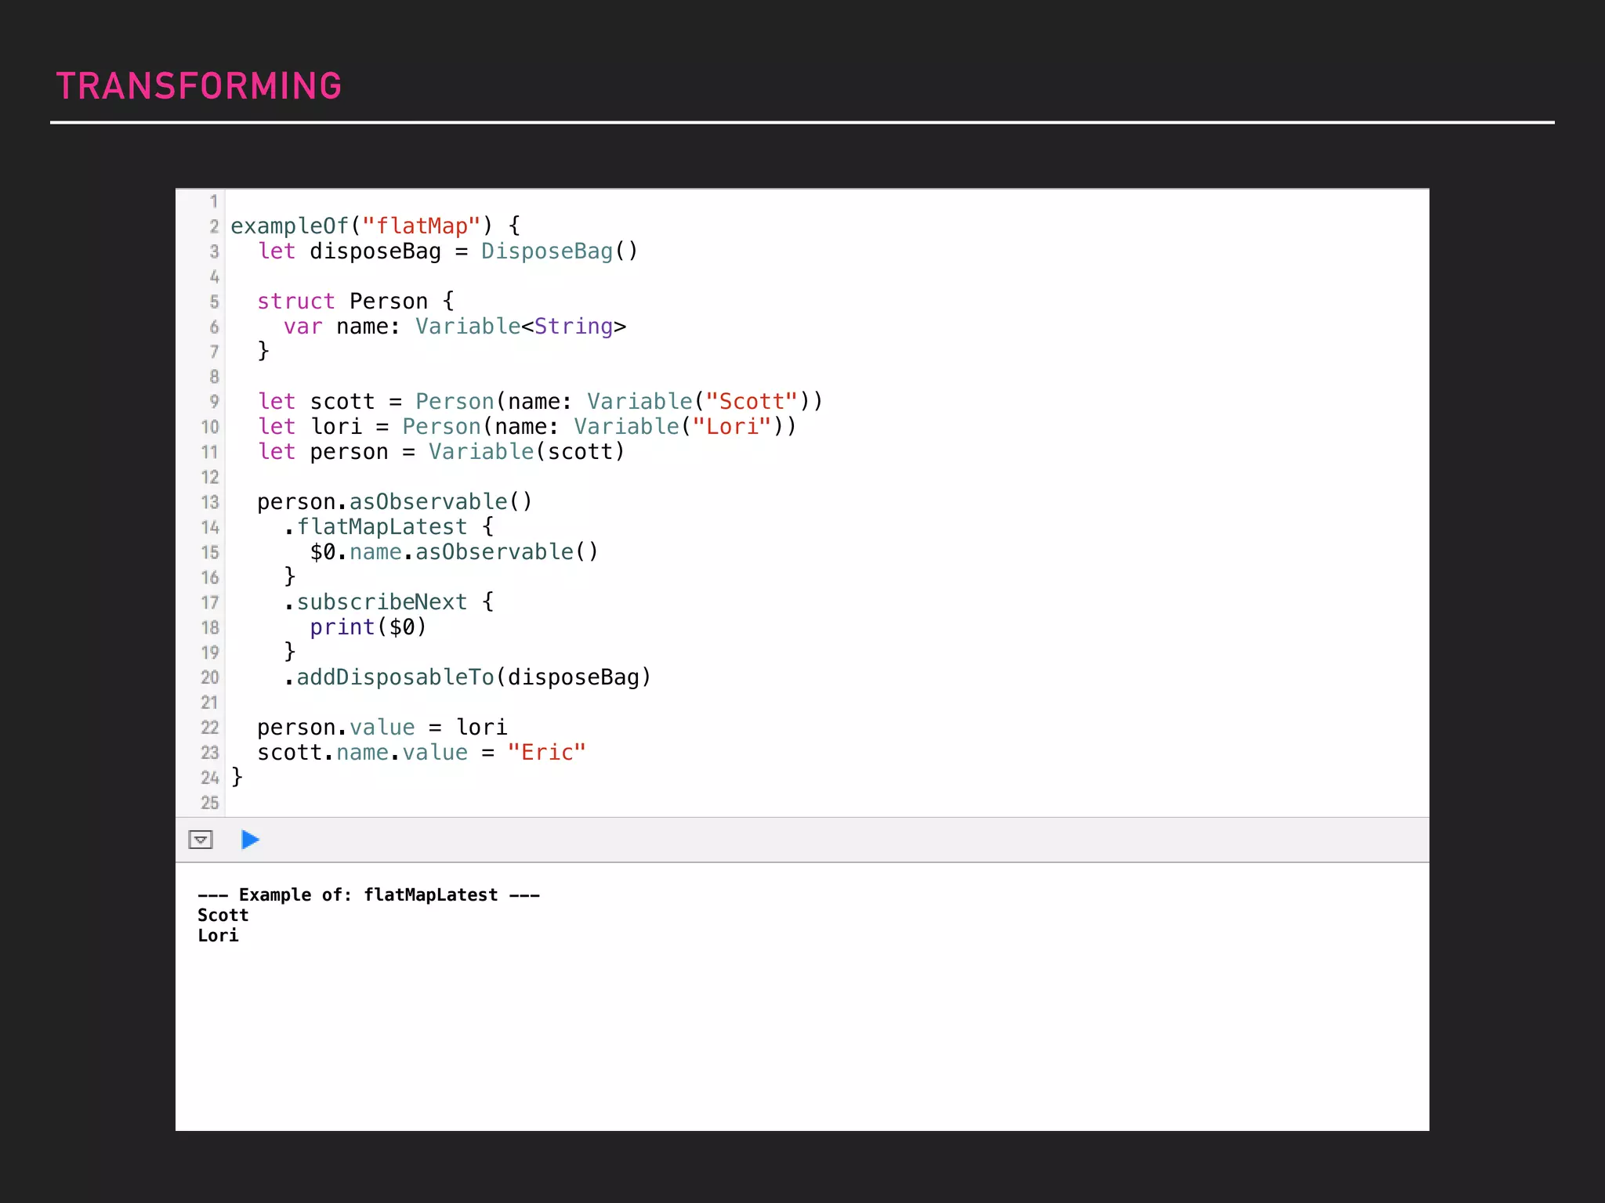Click line number 13 in gutter
Screen dimensions: 1605x1203
(210, 502)
